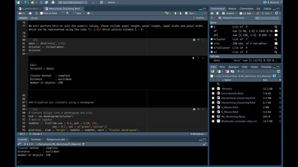Open the Addins dropdown
Screen dimensions: 298x167
coord(113,2)
